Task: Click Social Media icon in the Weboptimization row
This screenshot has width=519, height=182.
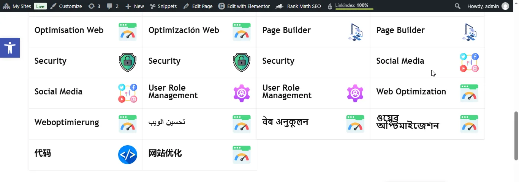Action: click(128, 93)
